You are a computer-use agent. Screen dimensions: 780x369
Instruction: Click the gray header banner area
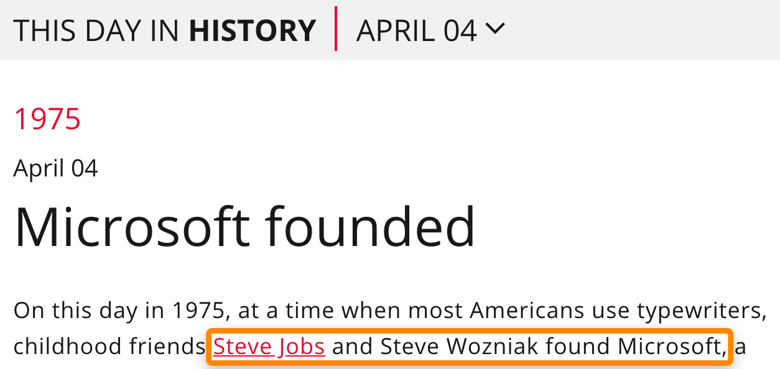pos(622,29)
